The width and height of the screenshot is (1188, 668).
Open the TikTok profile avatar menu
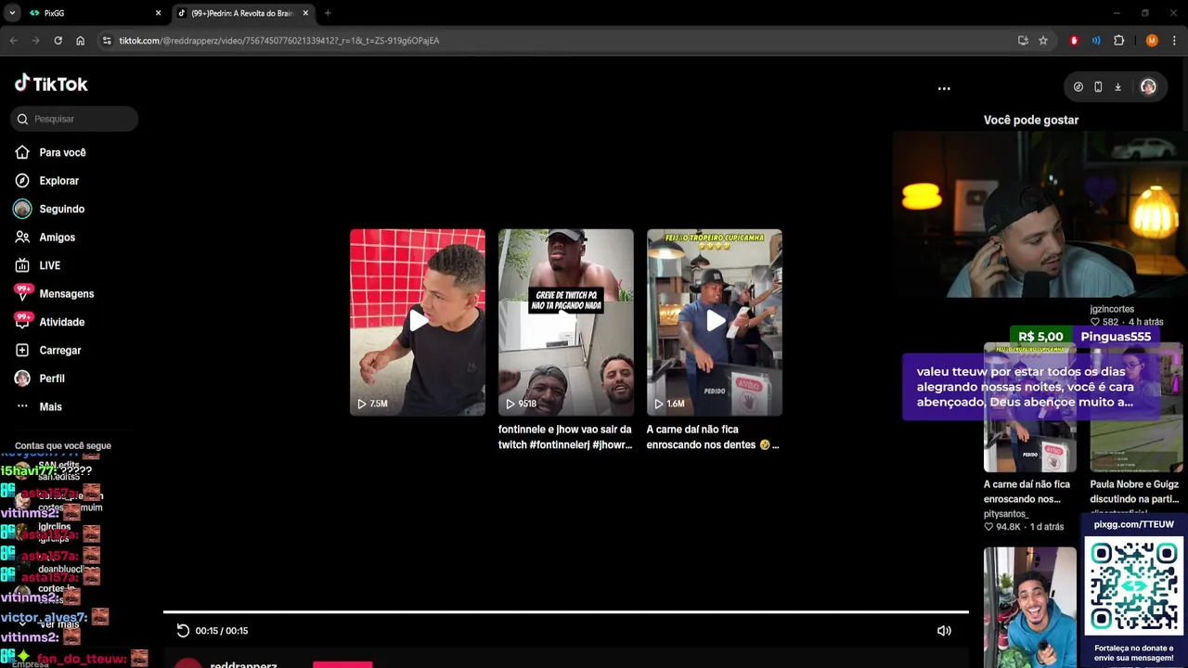pos(1148,87)
